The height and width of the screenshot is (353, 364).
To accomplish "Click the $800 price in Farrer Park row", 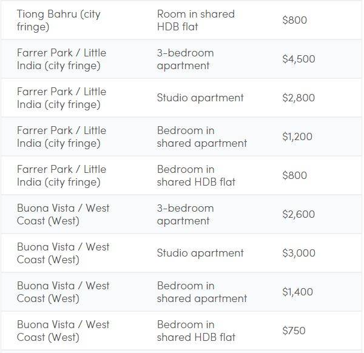I will click(295, 175).
